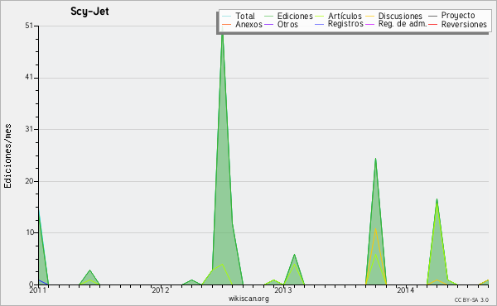Click the 2012 x-axis label

161,289
